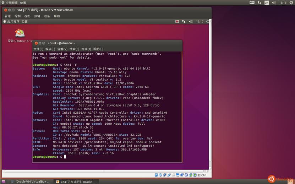Viewport: 295px width, 184px height.
Task: Open VirtualBox '管理' menu
Action: click(x=7, y=16)
